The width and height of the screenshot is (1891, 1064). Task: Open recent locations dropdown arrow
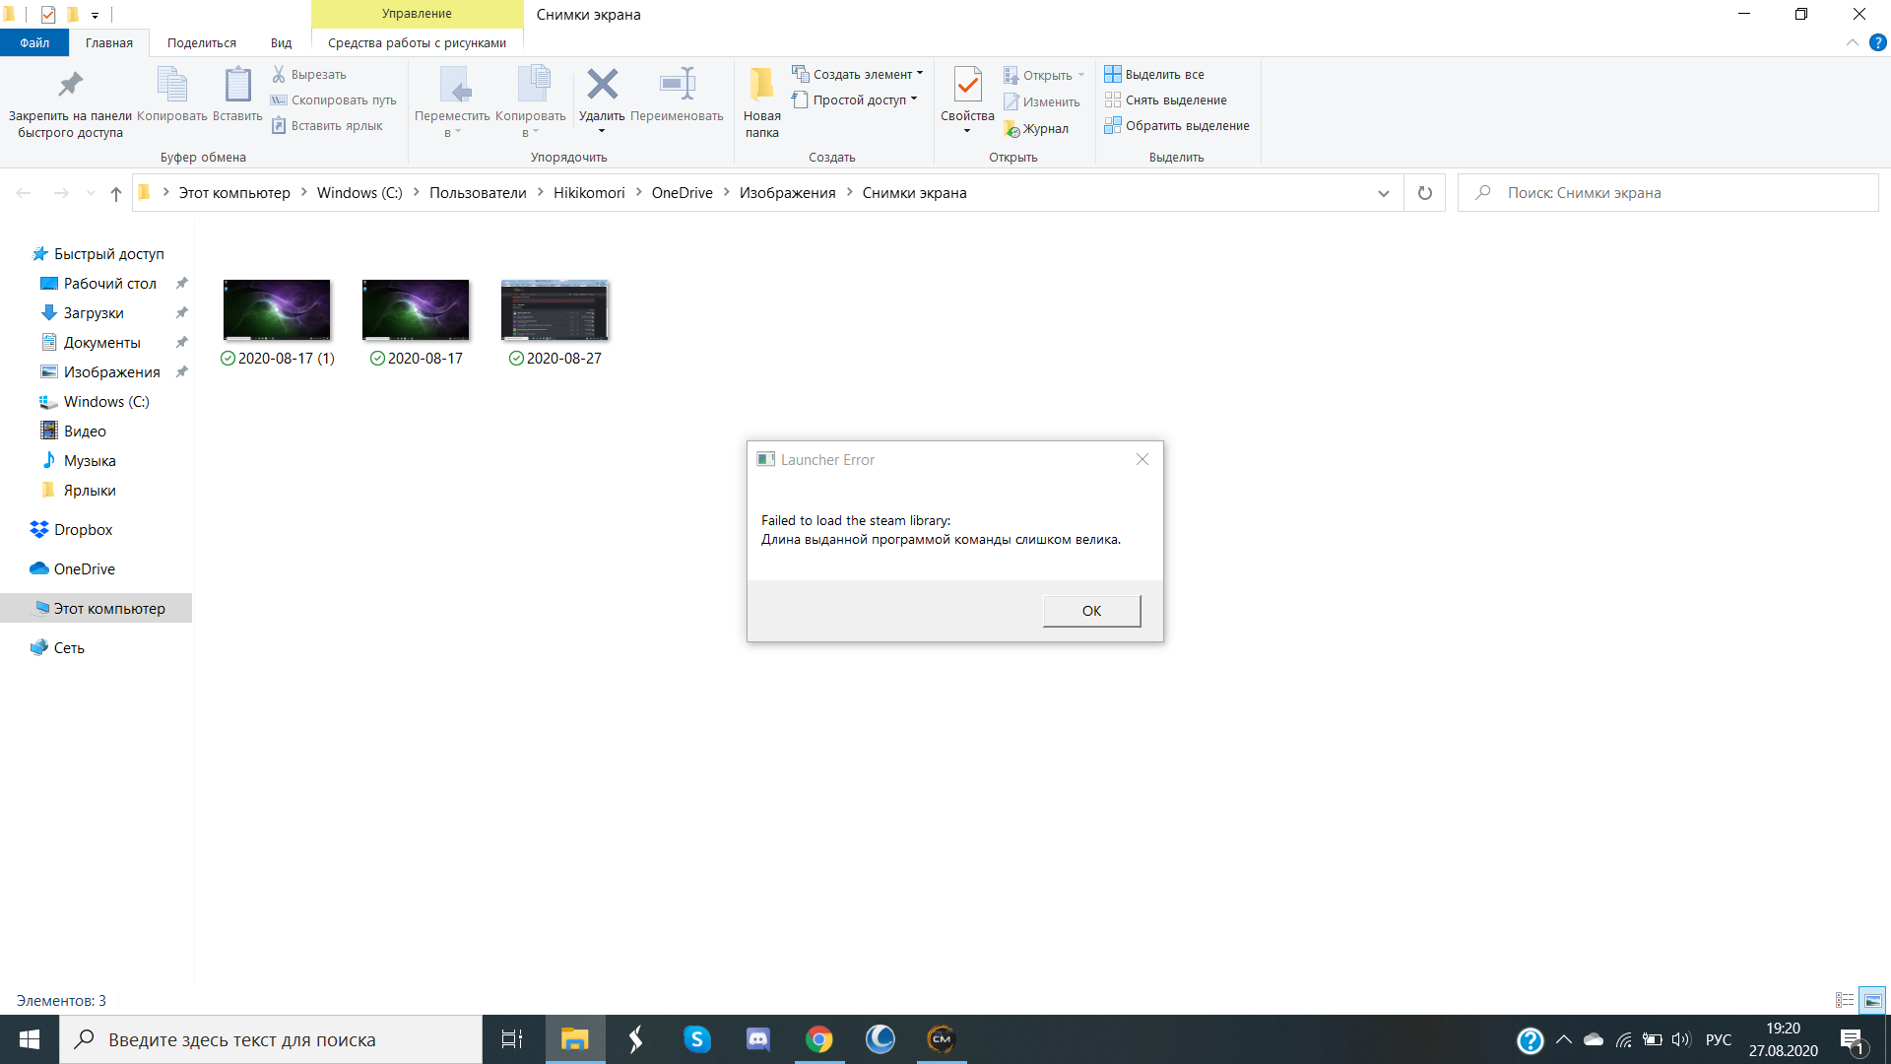[91, 193]
